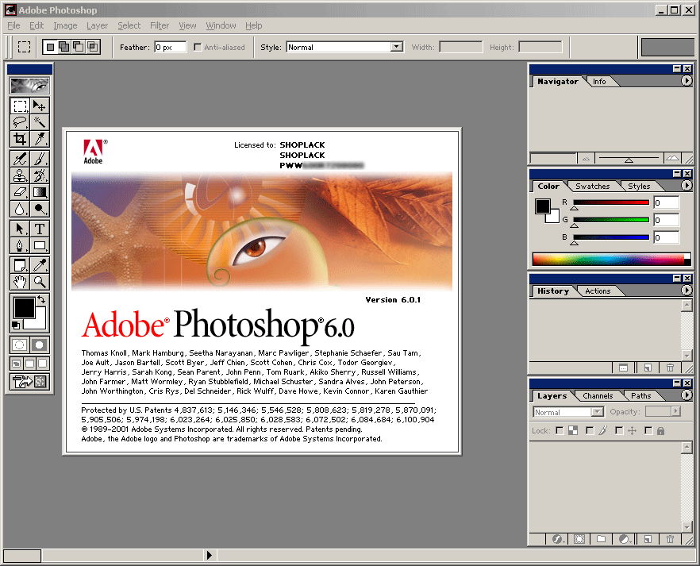Switch to the Channels tab
The image size is (700, 566).
(598, 395)
